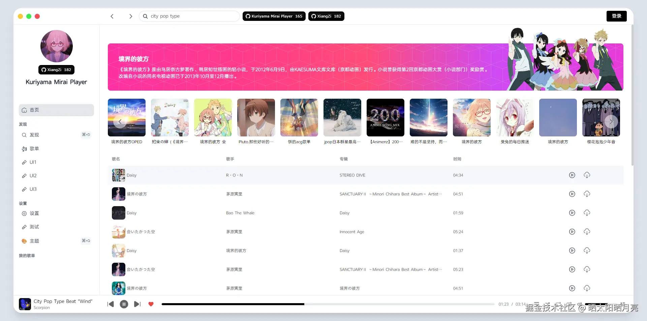Open the Animenz 200 Anime Song Mix cover
Viewport: 647px width, 321px height.
386,118
